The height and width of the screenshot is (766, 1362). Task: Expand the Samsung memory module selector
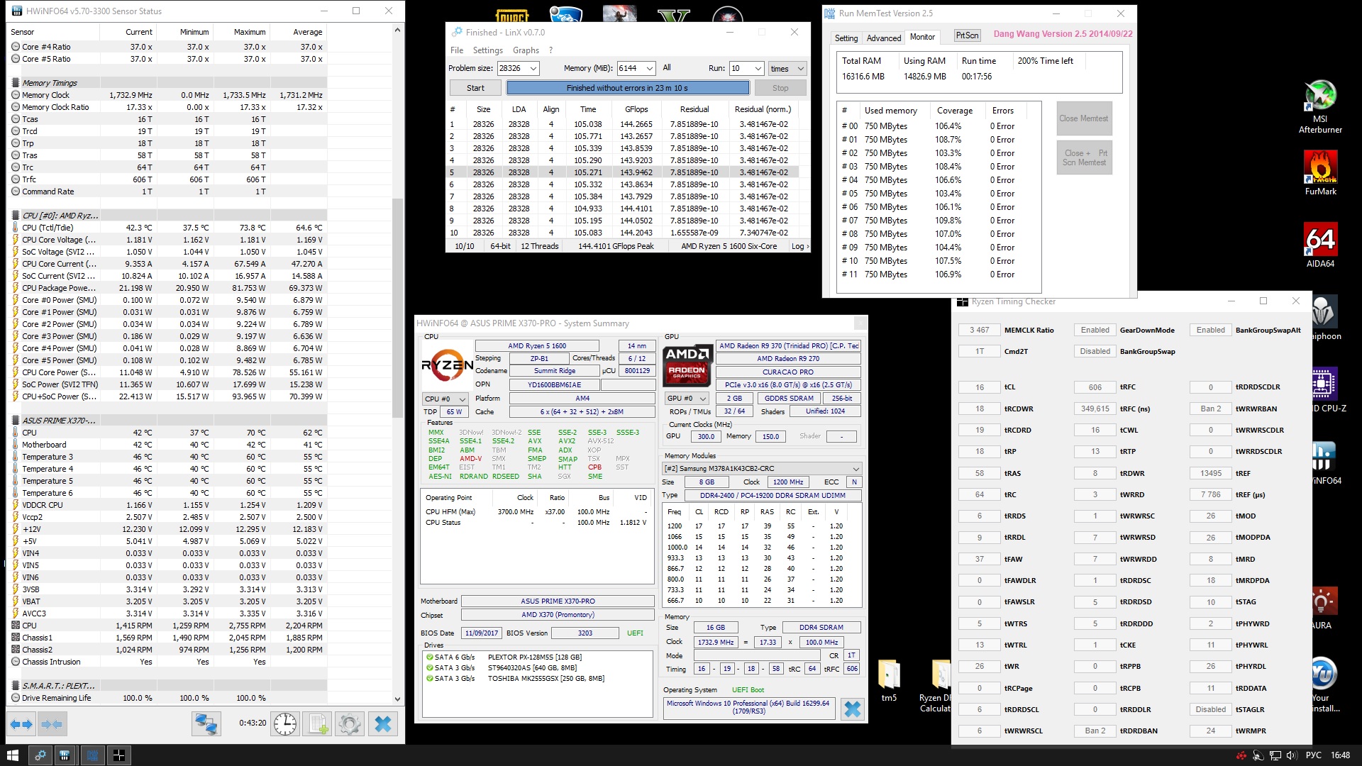click(x=856, y=469)
